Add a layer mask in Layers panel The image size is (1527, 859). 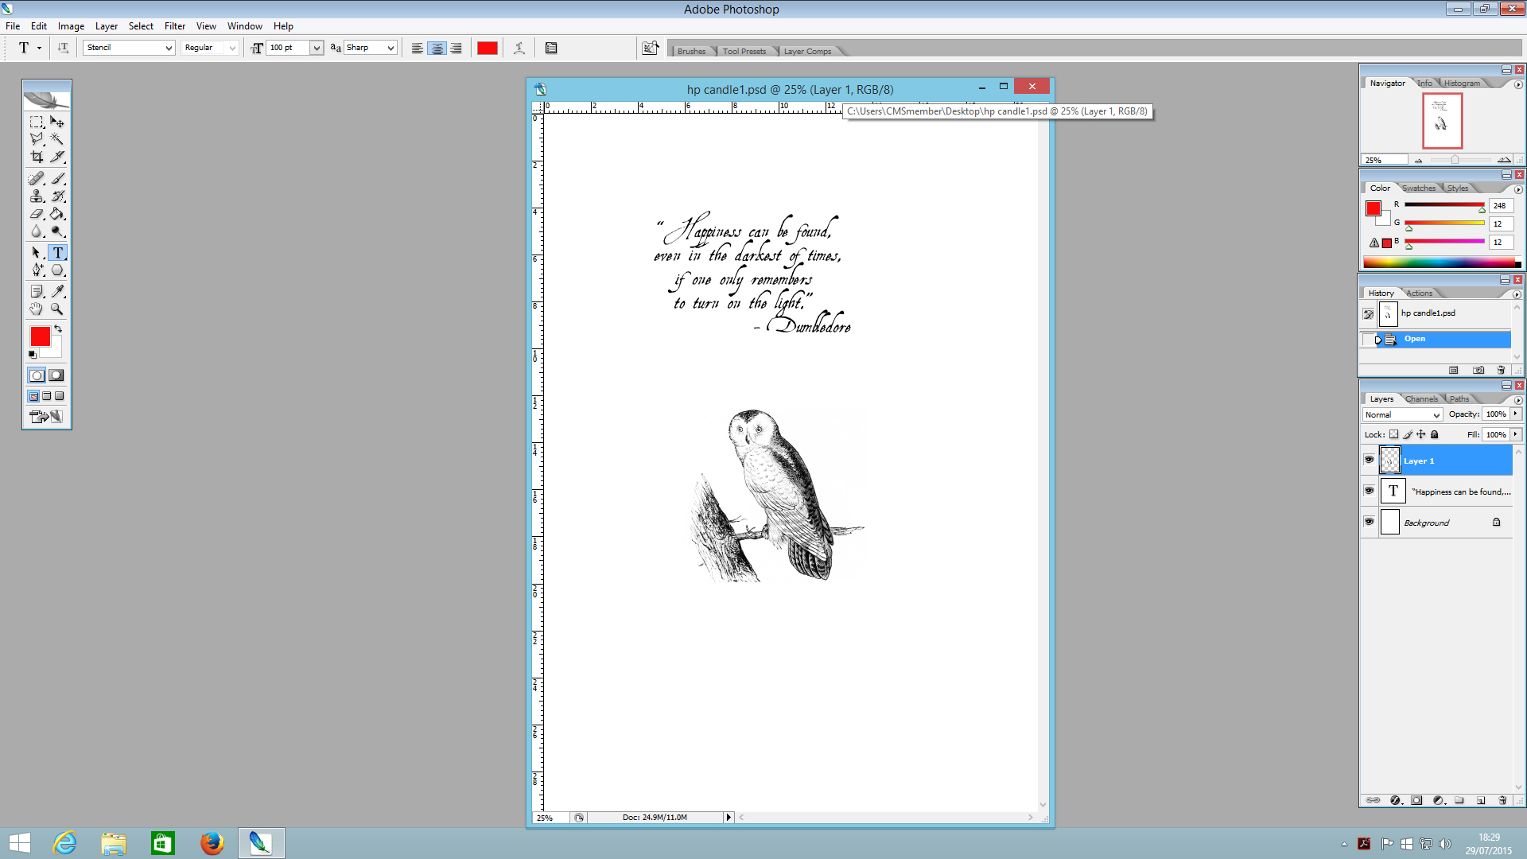pyautogui.click(x=1416, y=800)
